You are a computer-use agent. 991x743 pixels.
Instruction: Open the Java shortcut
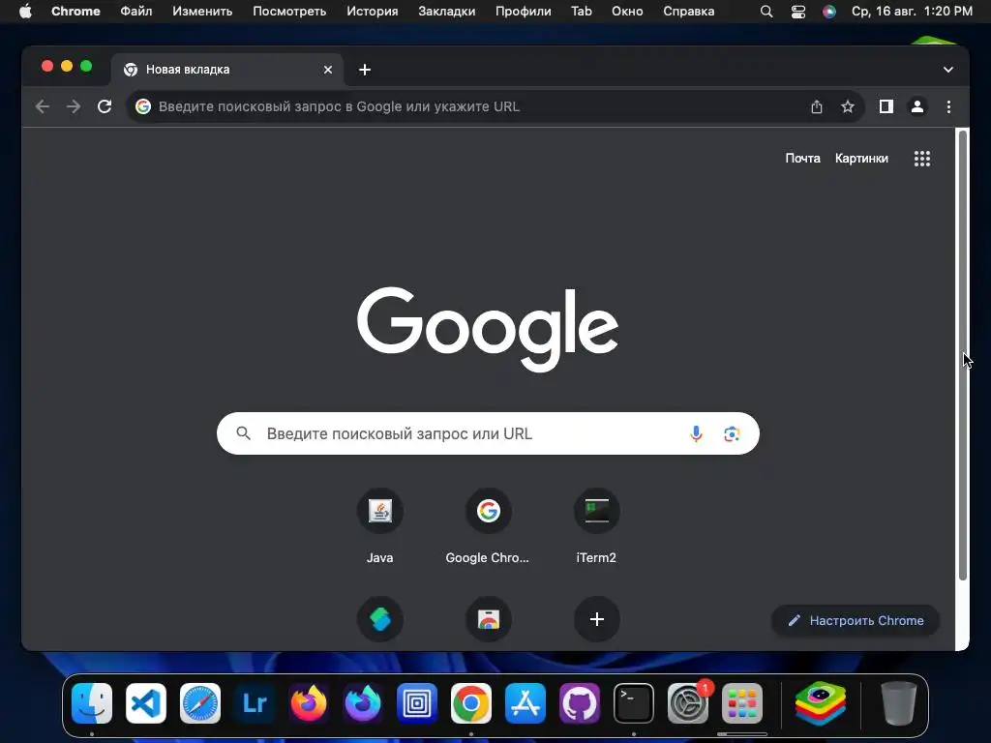pyautogui.click(x=379, y=525)
